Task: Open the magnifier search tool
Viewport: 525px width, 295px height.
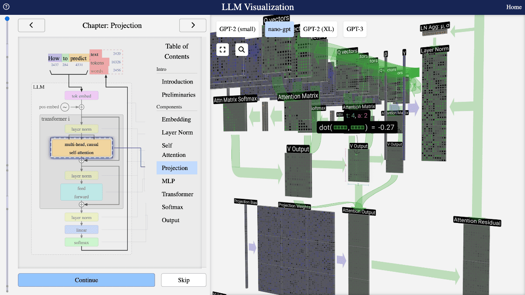Action: [x=241, y=49]
